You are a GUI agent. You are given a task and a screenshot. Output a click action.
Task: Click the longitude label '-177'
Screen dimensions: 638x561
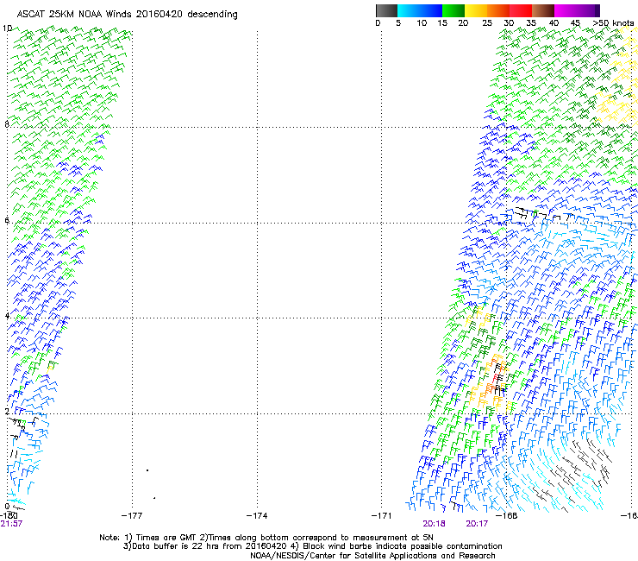click(x=132, y=516)
